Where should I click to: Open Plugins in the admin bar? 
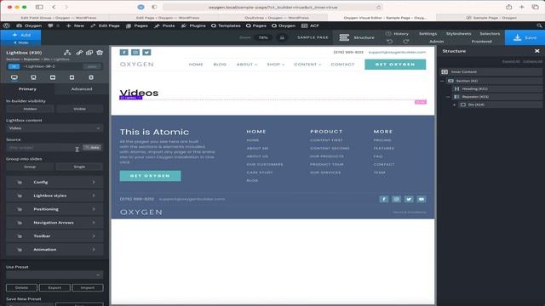(194, 25)
